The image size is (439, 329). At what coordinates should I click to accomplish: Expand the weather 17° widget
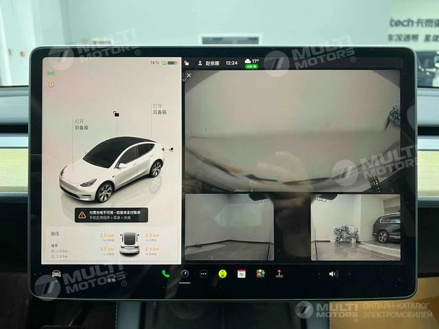[252, 63]
